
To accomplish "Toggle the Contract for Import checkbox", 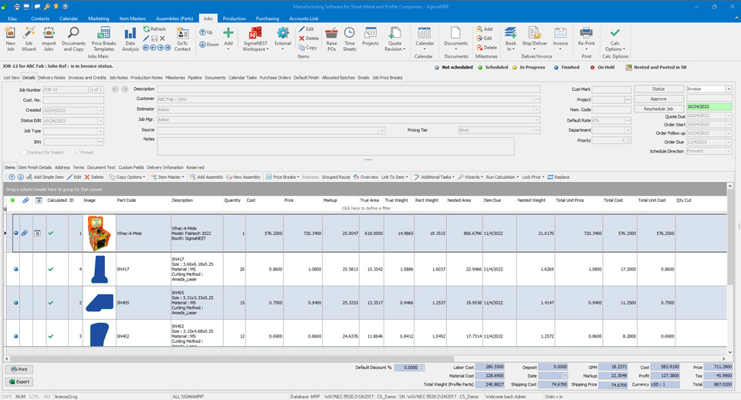I will click(x=22, y=153).
